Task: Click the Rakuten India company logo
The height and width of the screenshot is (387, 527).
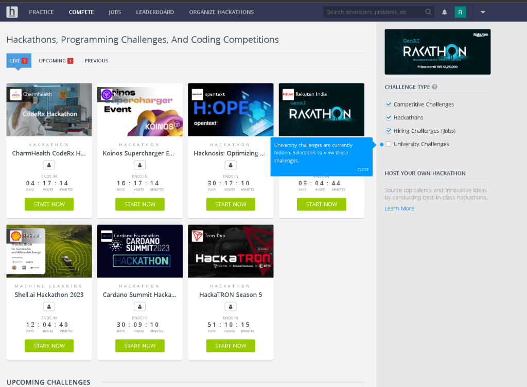Action: [x=288, y=94]
